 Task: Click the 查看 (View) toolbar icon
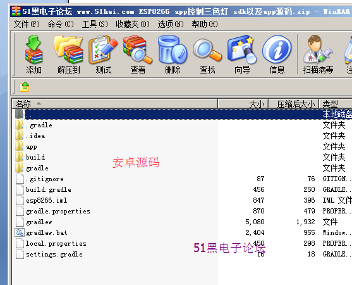pos(138,54)
